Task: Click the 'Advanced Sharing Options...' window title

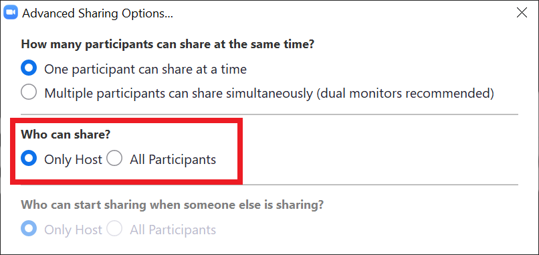Action: point(97,13)
